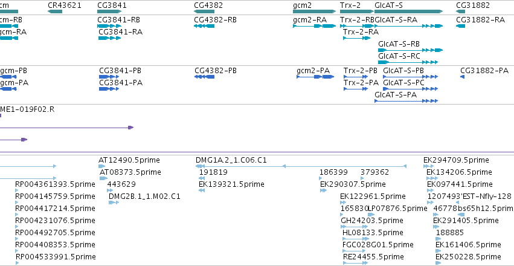Click the CR43621 gene arrow
The image size is (514, 266).
[x=55, y=11]
